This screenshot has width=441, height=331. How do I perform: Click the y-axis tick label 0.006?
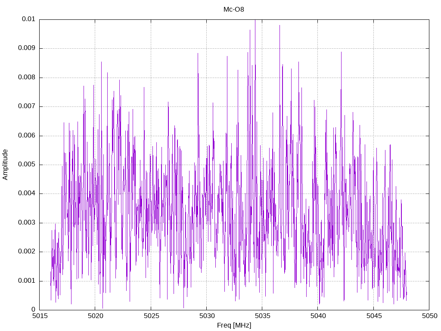pos(27,135)
